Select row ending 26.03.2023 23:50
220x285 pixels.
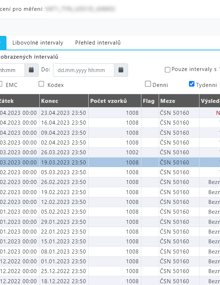coord(110,152)
